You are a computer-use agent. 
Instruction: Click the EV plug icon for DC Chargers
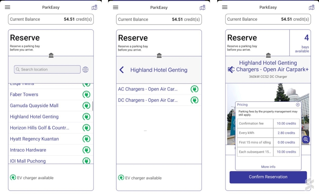click(195, 100)
